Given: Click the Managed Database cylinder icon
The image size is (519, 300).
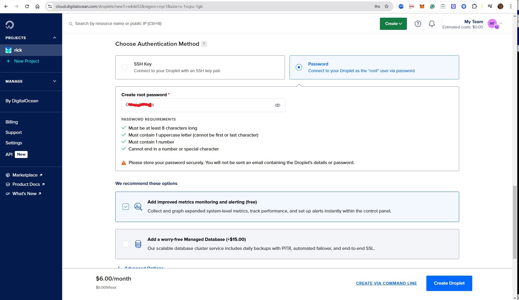Looking at the screenshot, I should click(138, 244).
